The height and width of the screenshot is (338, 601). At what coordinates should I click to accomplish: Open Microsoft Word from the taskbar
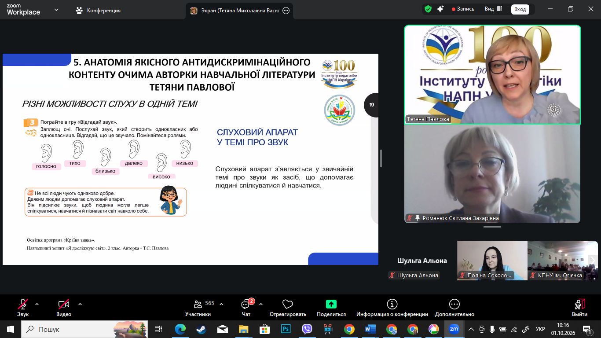pos(370,329)
